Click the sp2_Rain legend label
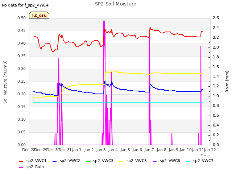 coord(35,167)
